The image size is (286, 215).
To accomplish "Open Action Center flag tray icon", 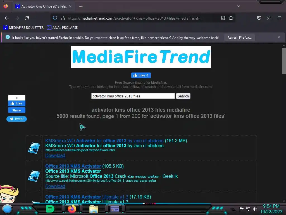I will (241, 209).
